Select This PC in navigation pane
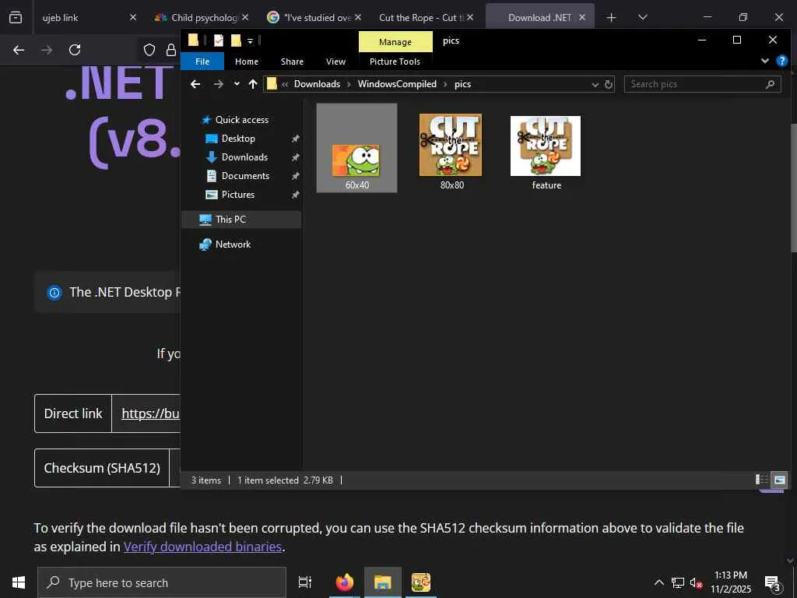 click(241, 220)
